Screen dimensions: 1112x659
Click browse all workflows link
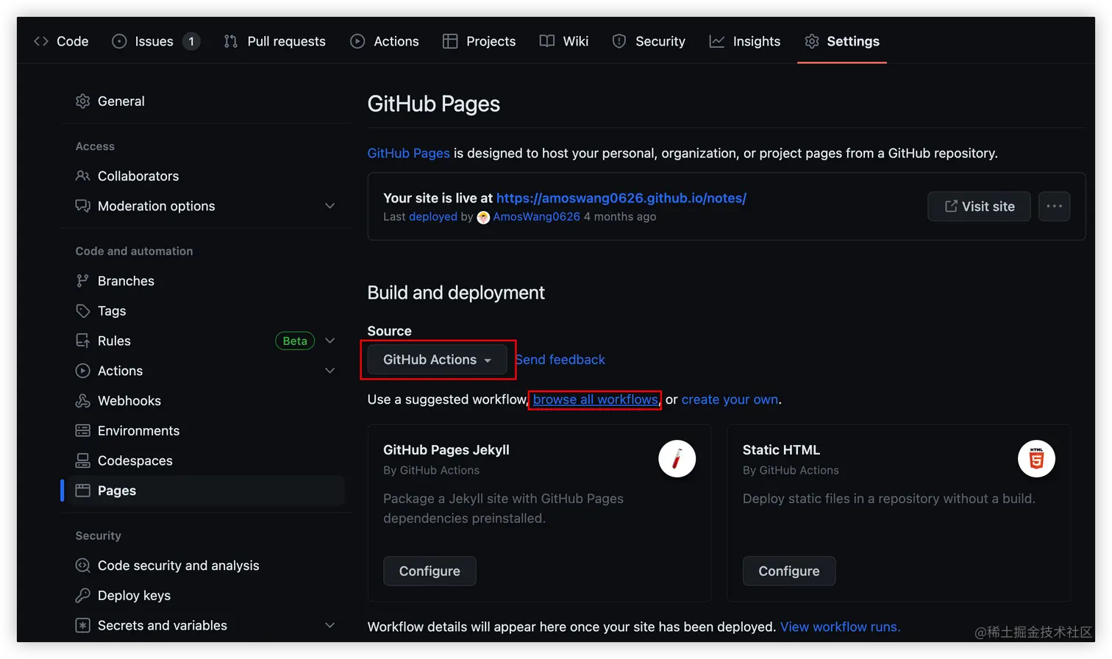point(596,399)
